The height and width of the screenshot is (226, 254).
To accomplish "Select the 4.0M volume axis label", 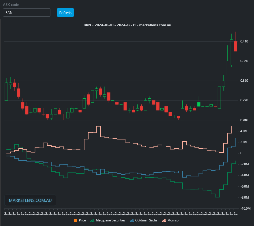I will coord(244,131).
